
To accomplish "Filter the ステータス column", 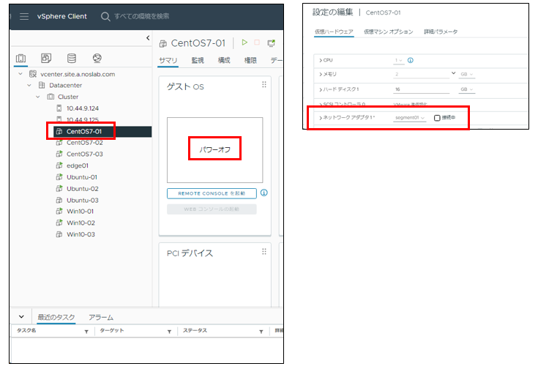I will [261, 332].
